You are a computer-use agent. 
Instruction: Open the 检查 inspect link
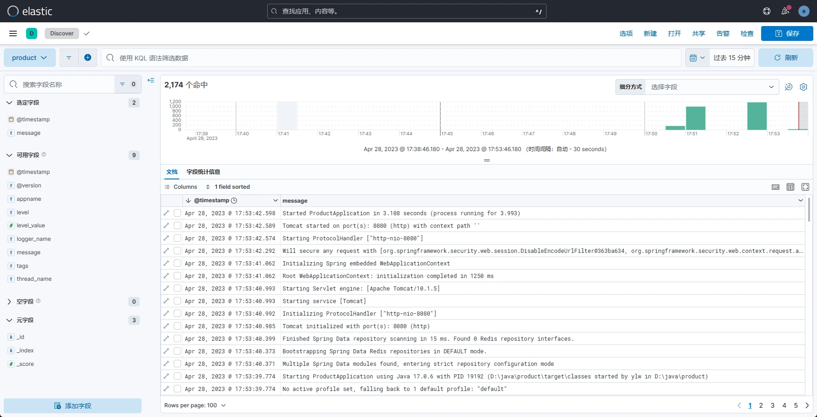tap(747, 33)
